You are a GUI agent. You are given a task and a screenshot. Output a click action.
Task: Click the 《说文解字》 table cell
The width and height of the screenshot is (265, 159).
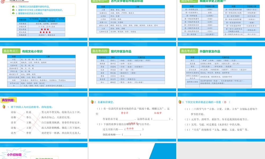coord(210,34)
